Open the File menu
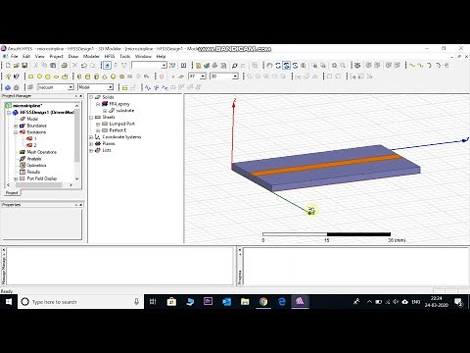The image size is (470, 353). (x=14, y=57)
